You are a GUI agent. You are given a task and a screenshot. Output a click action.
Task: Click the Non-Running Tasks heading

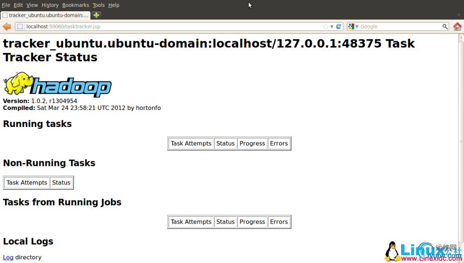(x=49, y=163)
